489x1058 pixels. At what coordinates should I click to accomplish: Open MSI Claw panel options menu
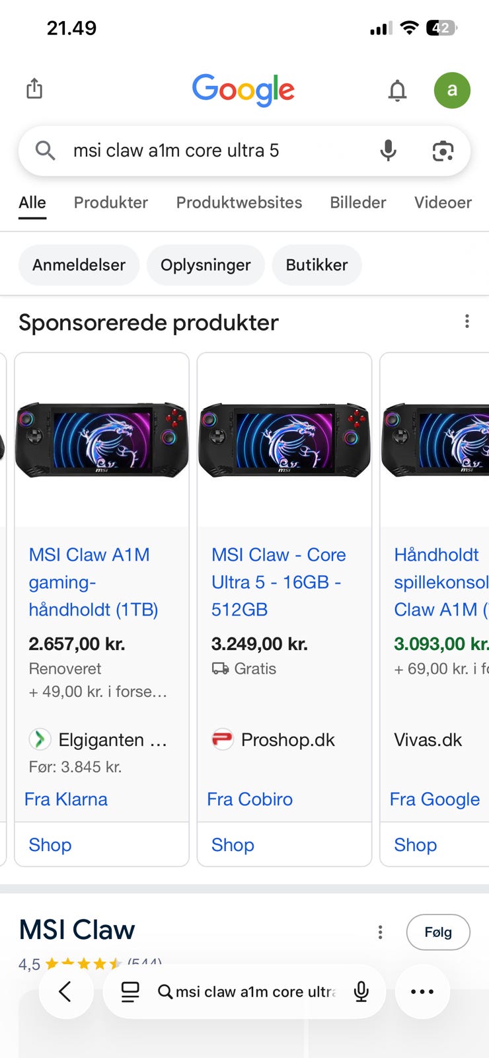380,932
